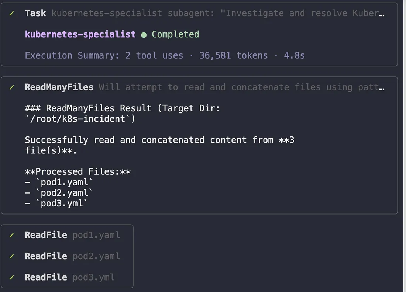406x292 pixels.
Task: Open the ReadFile pod3.yml entry
Action: 70,277
